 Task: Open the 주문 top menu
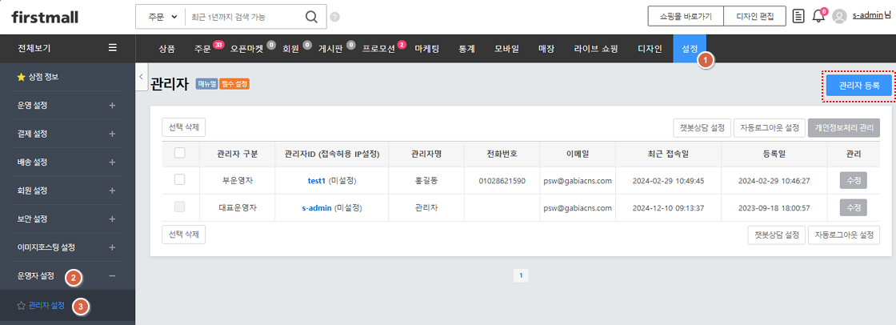(203, 49)
